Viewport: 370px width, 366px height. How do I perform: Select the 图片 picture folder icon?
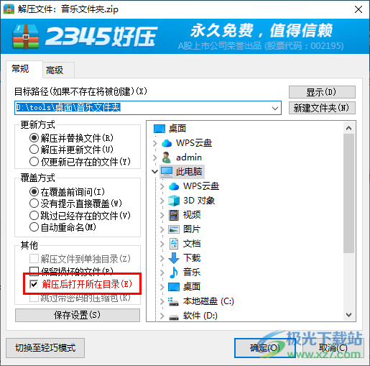(174, 229)
